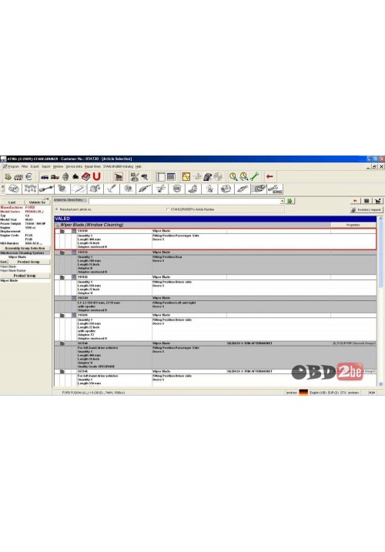385x552 pixels.
Task: Click 'Fitting Position Rear' text in list
Action: point(167,257)
